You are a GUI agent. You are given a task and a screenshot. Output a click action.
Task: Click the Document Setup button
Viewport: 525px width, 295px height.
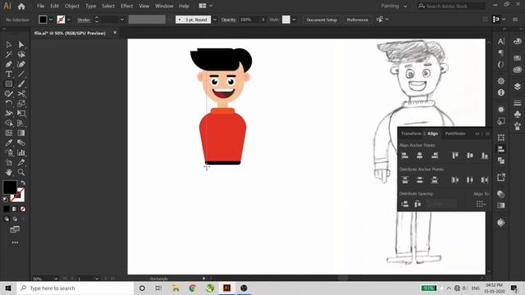(322, 20)
